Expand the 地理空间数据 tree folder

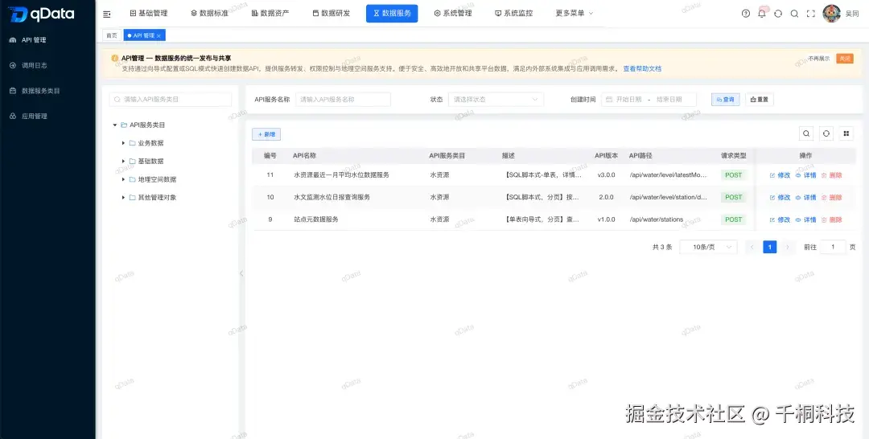pos(124,179)
